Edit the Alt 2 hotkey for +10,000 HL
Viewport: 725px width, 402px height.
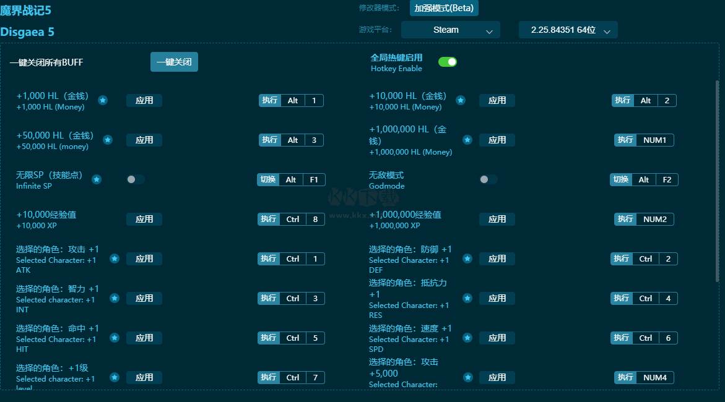(644, 100)
